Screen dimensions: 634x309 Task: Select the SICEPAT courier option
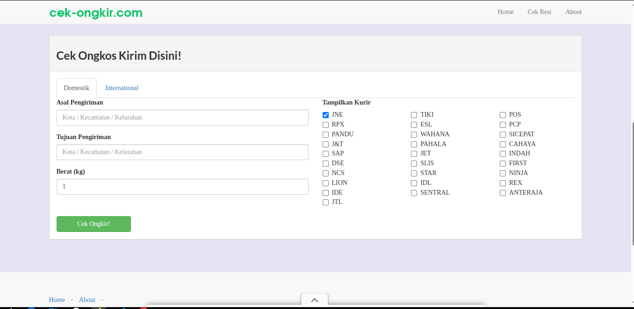(x=503, y=134)
